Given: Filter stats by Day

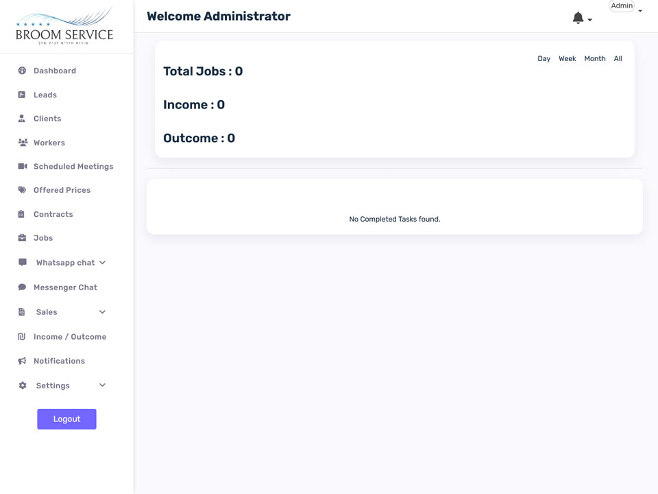Looking at the screenshot, I should [544, 58].
